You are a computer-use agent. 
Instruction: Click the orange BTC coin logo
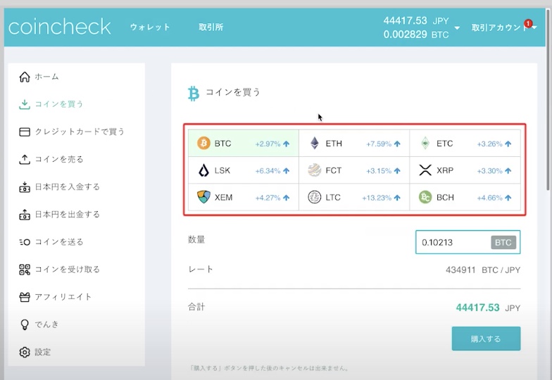point(203,144)
